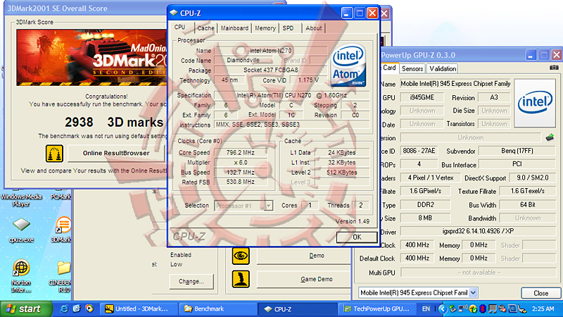Launch the Game Demo button
This screenshot has width=563, height=317.
pos(304,279)
